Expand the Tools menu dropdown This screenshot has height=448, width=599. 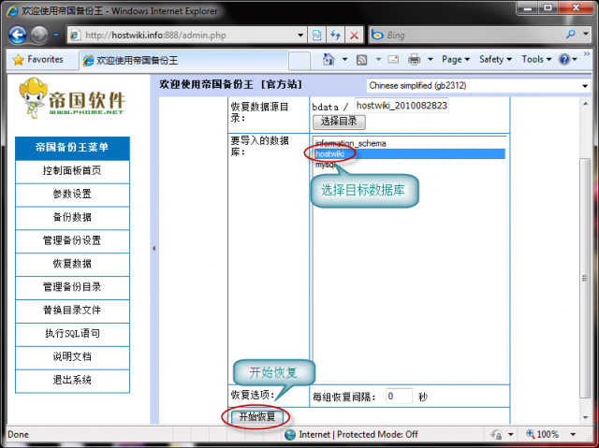click(x=535, y=60)
